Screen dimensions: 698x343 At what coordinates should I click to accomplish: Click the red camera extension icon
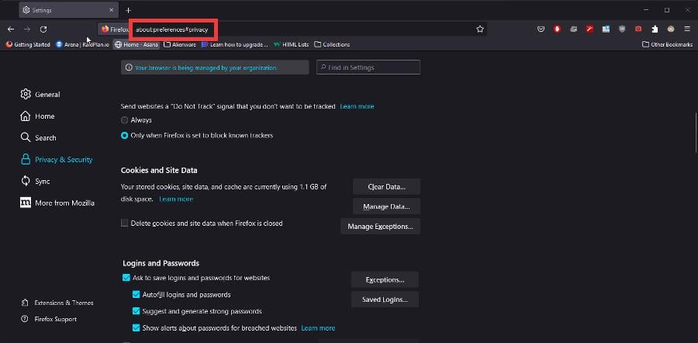[x=638, y=29]
